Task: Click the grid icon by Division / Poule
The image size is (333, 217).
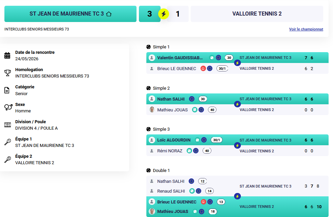Action: (x=8, y=125)
